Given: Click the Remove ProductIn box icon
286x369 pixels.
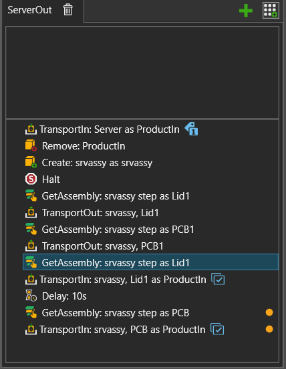Looking at the screenshot, I should click(x=31, y=145).
